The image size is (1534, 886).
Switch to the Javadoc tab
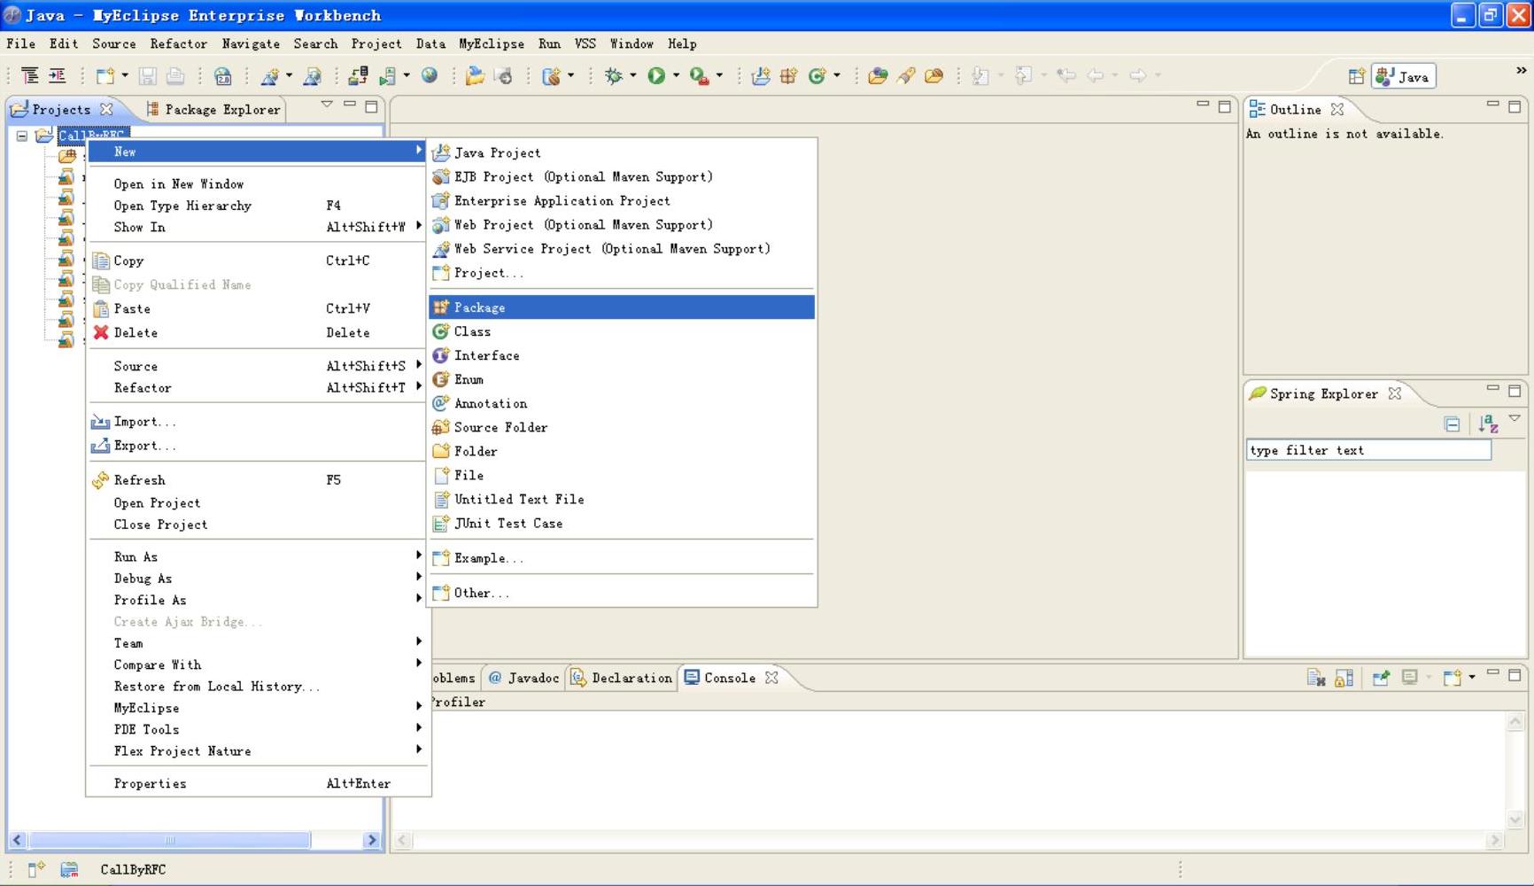point(524,678)
